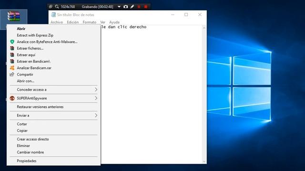
Task: Click the SUPERAntiSpyware icon
Action: click(x=12, y=98)
